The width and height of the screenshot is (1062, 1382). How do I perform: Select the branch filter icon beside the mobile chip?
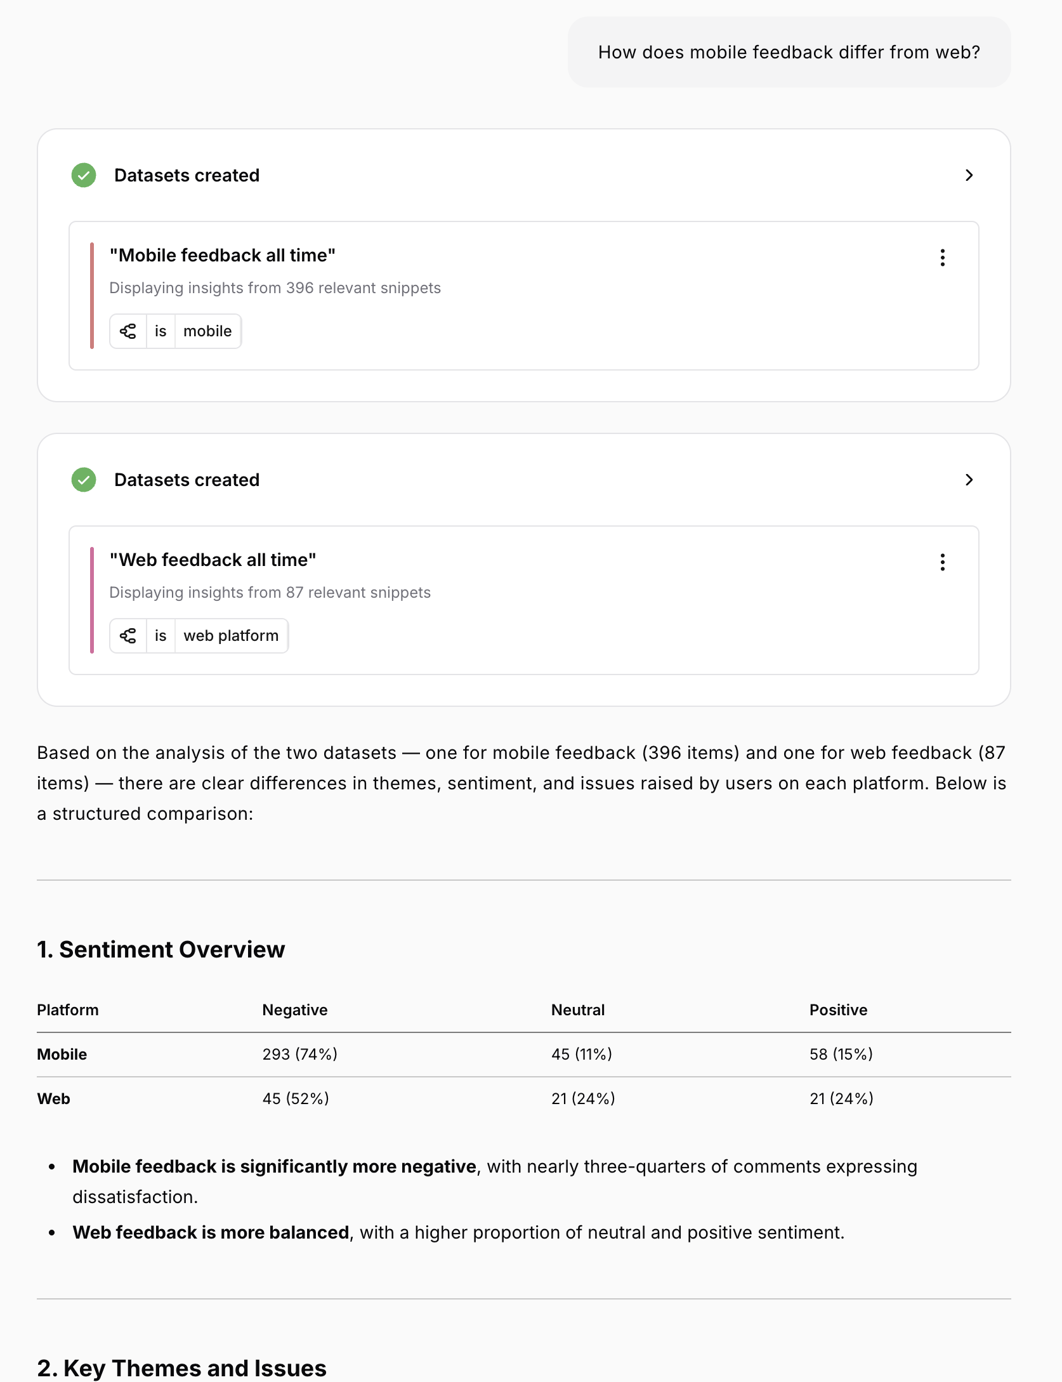click(x=129, y=331)
